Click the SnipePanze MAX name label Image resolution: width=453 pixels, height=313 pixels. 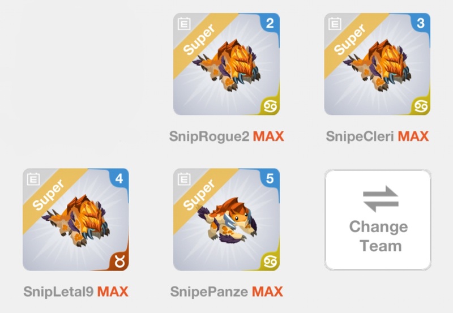coord(226,291)
